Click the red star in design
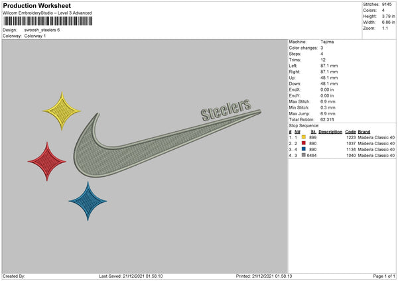Viewport: 398px width, 281px height. coord(47,161)
